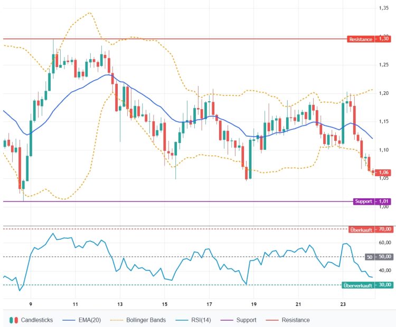The height and width of the screenshot is (327, 396).
Task: Click the date label 13 on time axis
Action: point(120,304)
